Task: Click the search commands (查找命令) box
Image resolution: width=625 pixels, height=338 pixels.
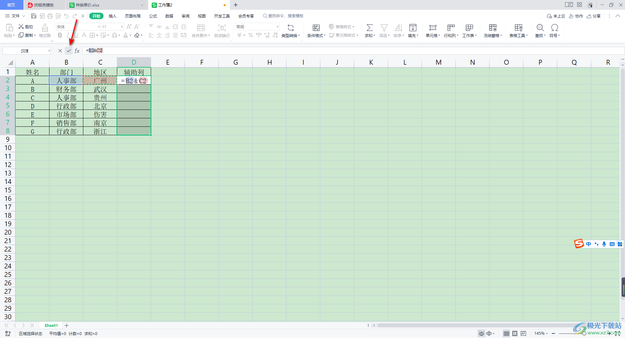Action: (x=283, y=16)
